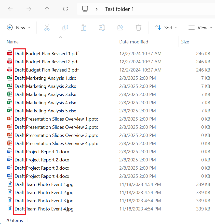Click the Share icon in toolbar
The height and width of the screenshot is (224, 215).
point(120,28)
